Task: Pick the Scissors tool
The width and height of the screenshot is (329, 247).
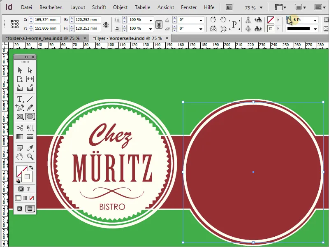Action: click(20, 128)
